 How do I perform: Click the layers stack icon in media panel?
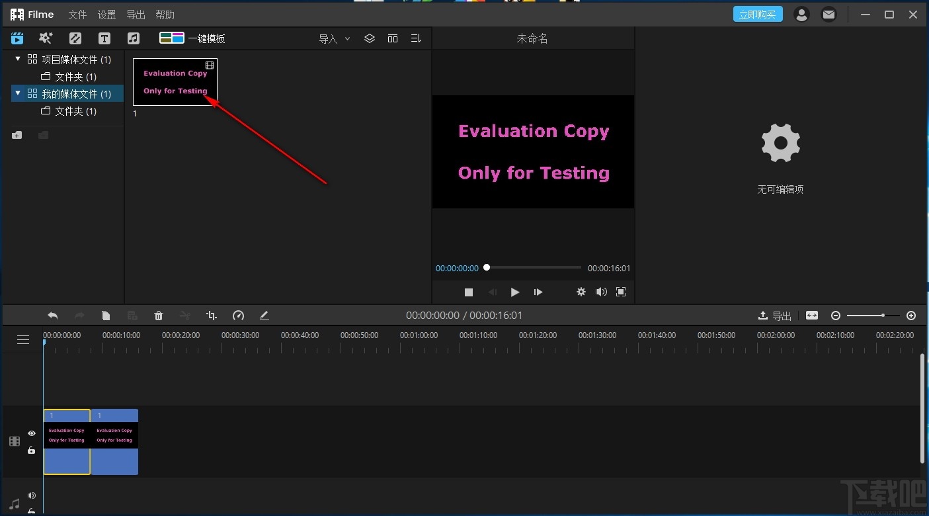tap(370, 38)
